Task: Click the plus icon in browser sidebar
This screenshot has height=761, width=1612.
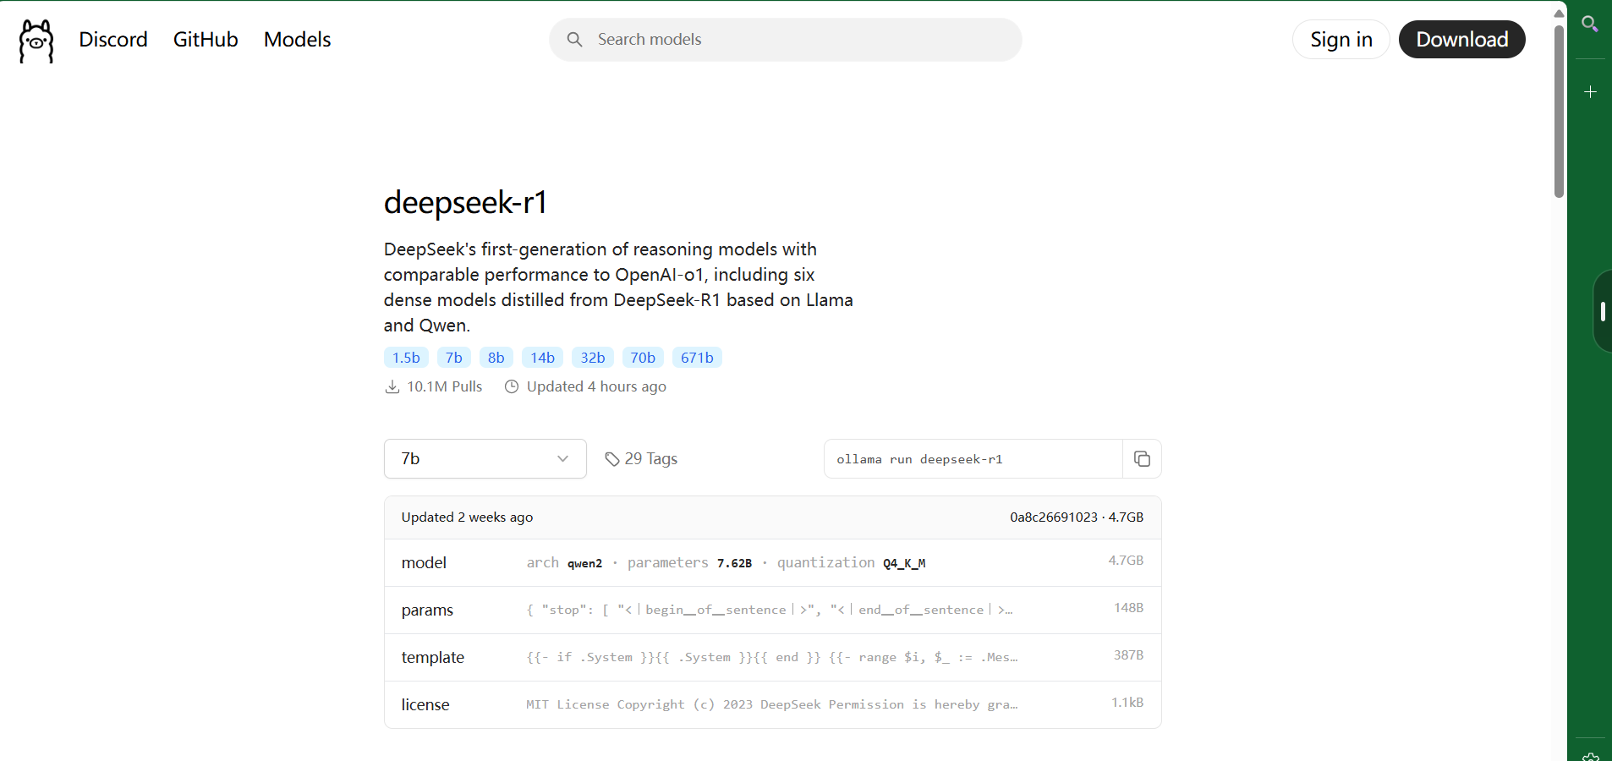Action: 1590,91
